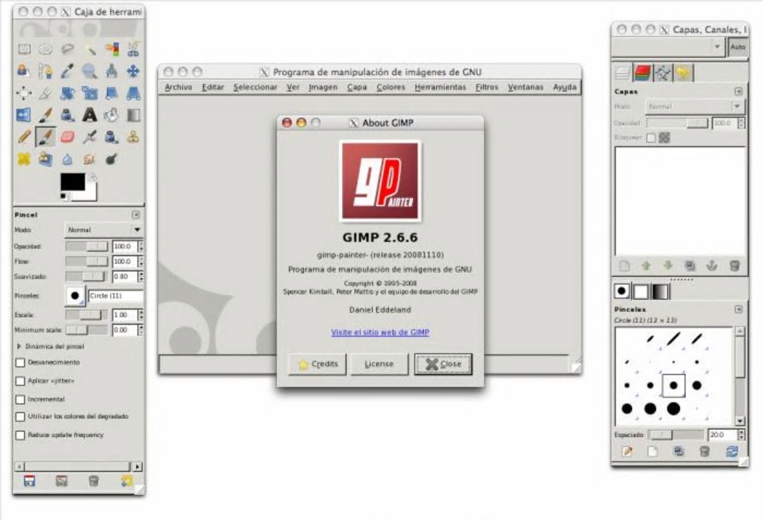Select the Align tool
763x520 pixels.
(x=24, y=93)
